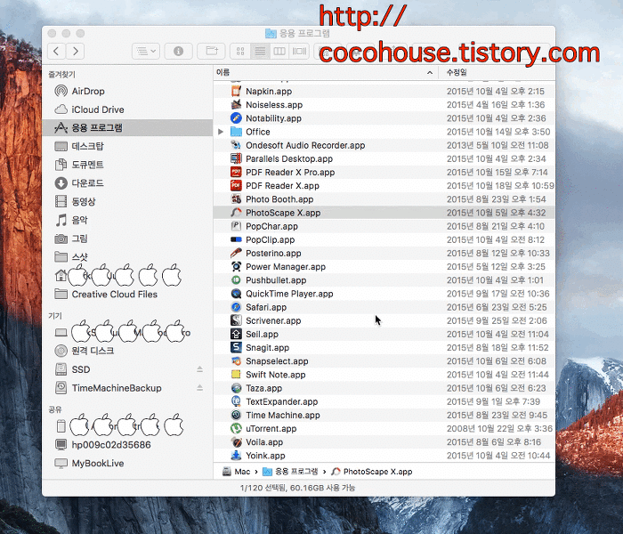
Task: Eject the TimeMachineBackup drive
Action: (200, 388)
